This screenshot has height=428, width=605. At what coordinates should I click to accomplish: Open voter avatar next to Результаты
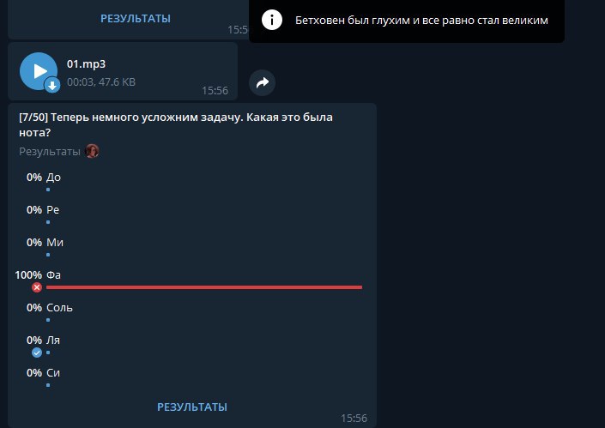92,151
